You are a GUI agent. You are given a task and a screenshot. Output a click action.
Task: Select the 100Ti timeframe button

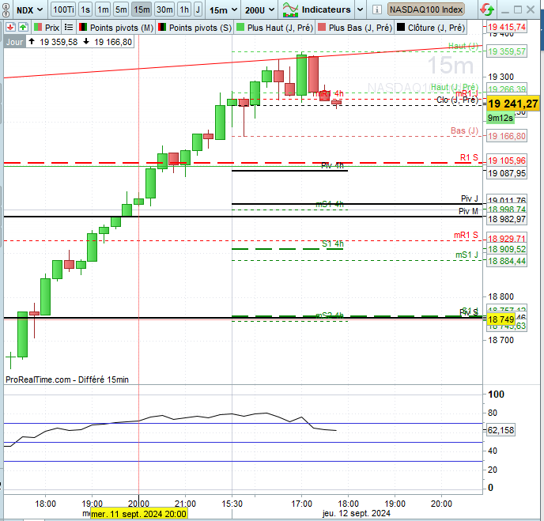[63, 9]
